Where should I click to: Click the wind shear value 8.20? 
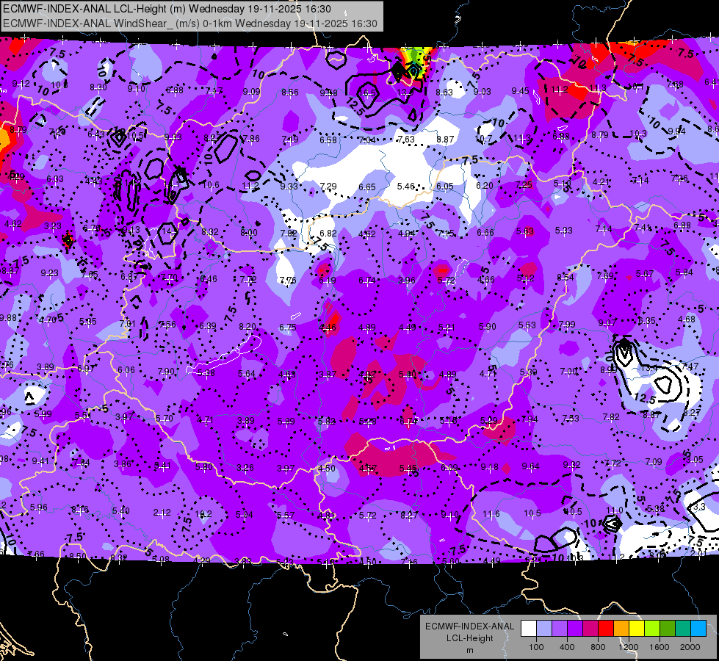coord(248,327)
